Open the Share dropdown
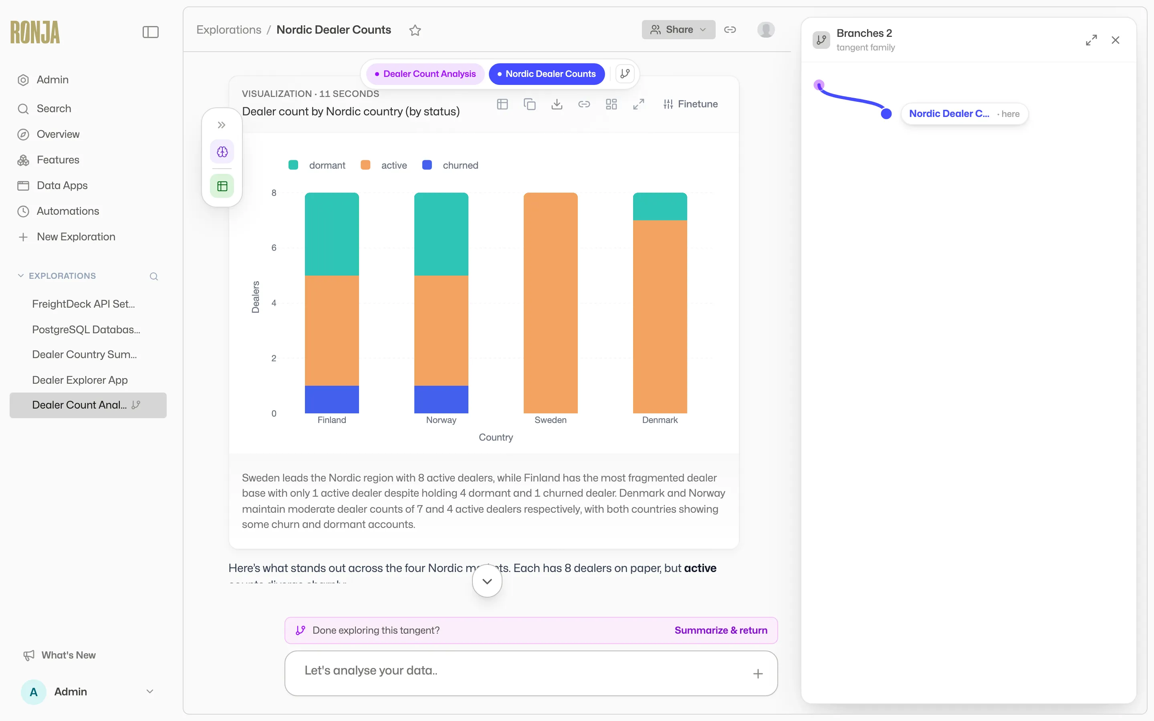The image size is (1154, 721). pyautogui.click(x=678, y=30)
